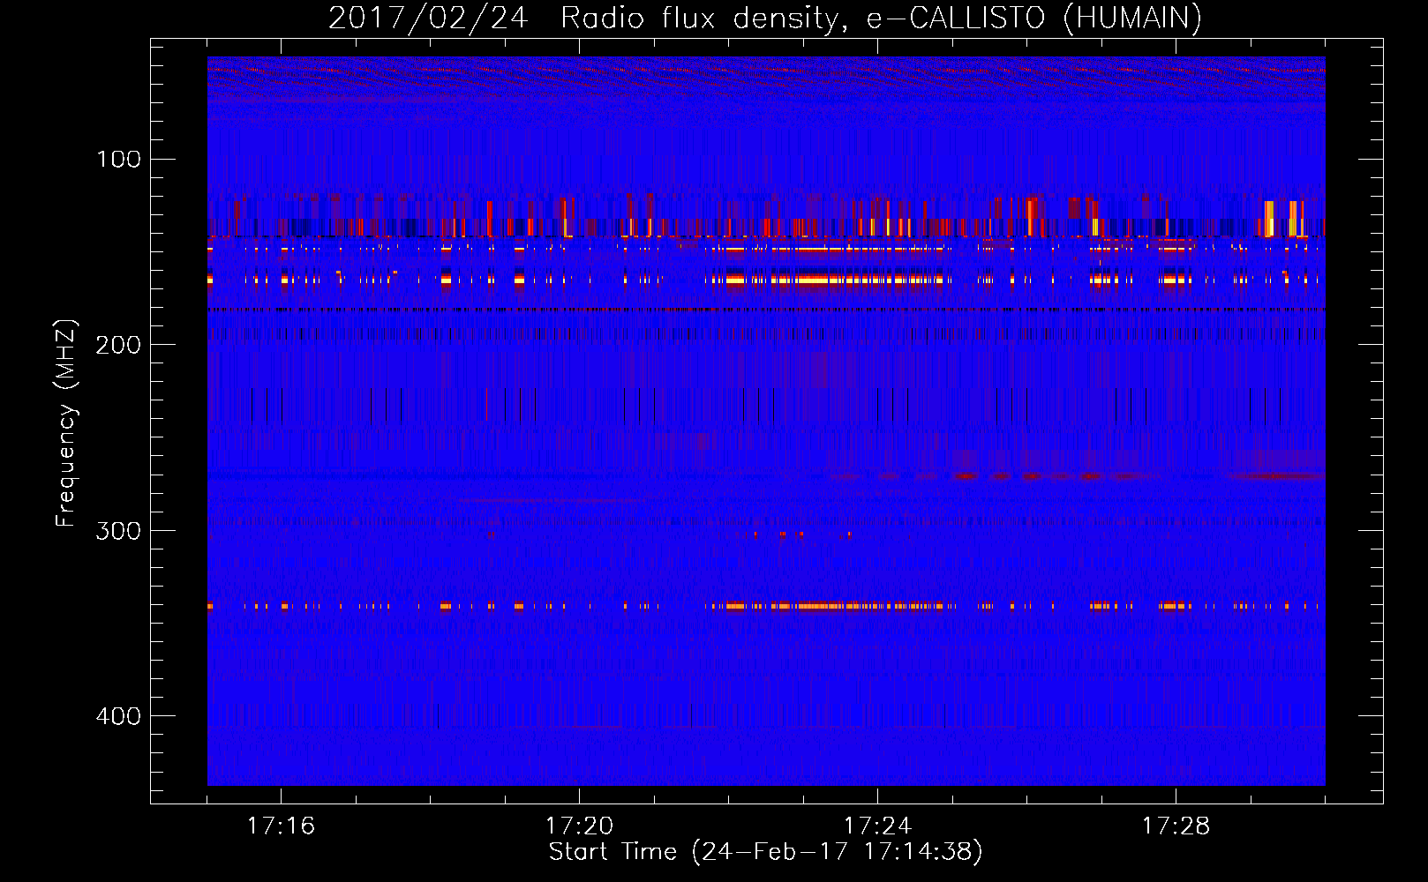Select the Start Time axis caption
Screen dimensions: 1428x882
(766, 852)
